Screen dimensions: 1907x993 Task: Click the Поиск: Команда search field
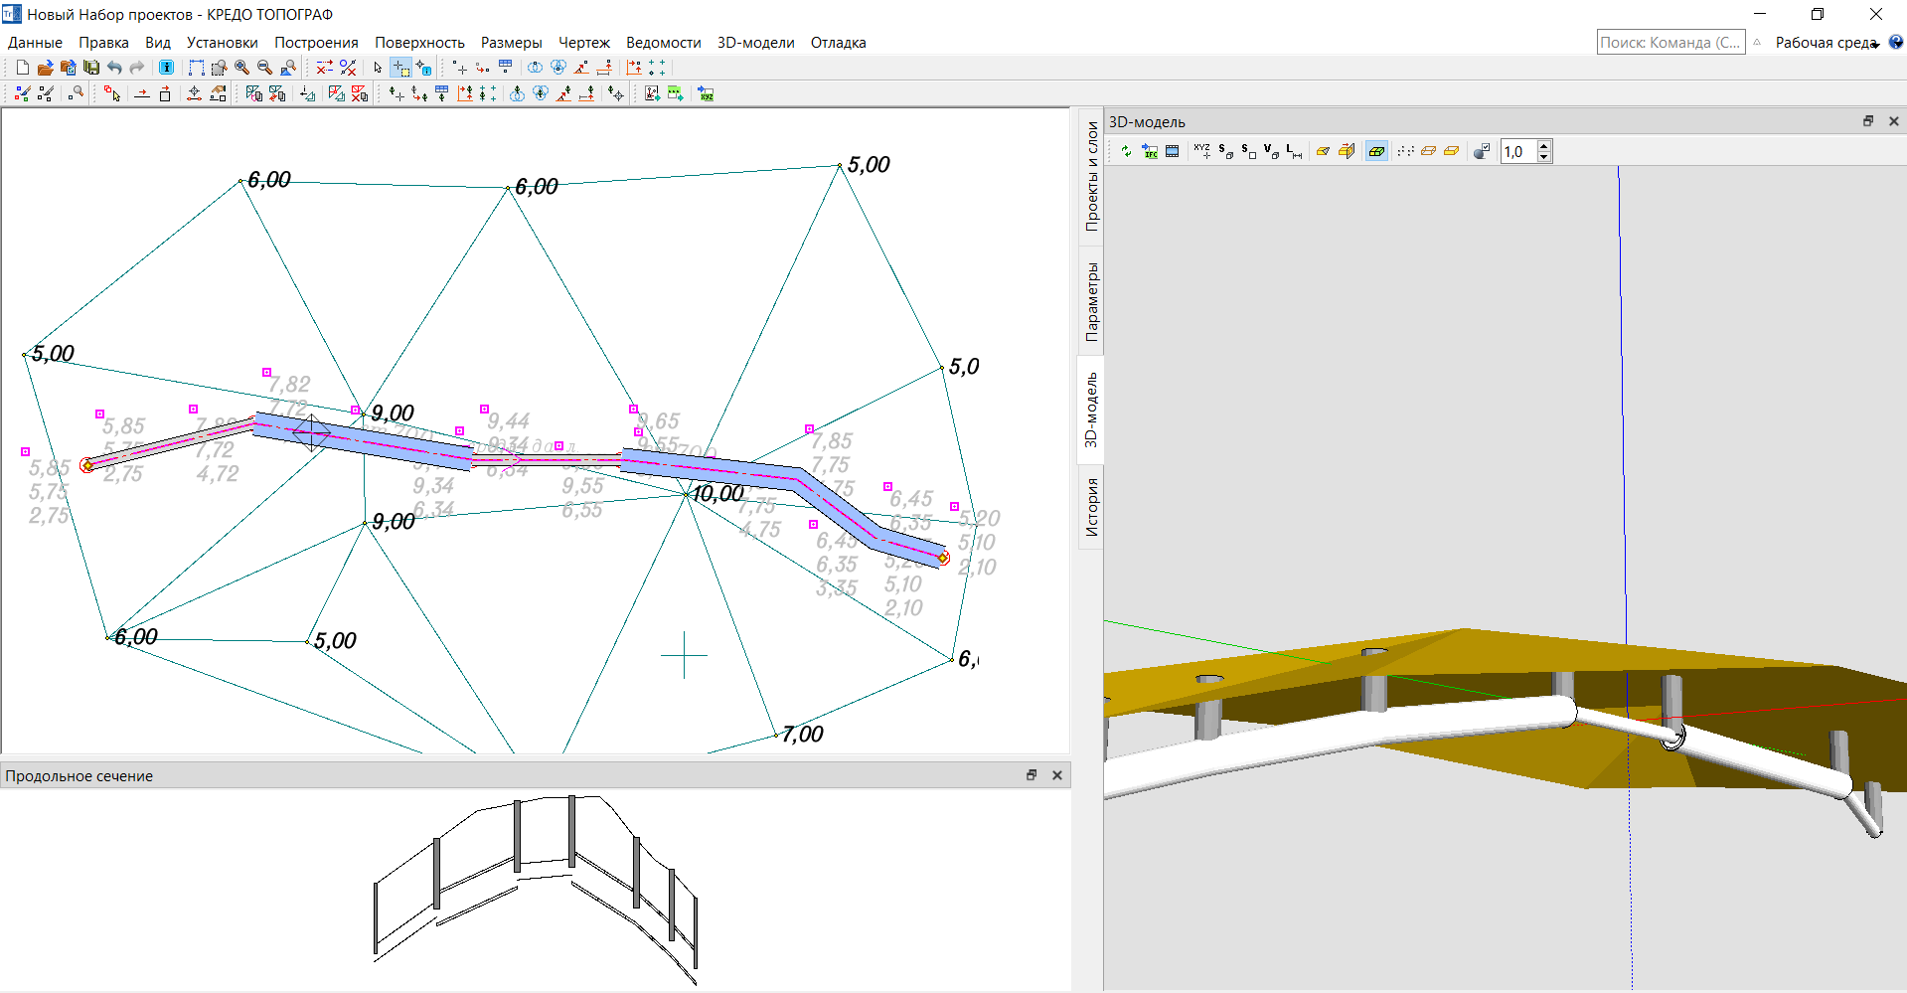coord(1670,43)
